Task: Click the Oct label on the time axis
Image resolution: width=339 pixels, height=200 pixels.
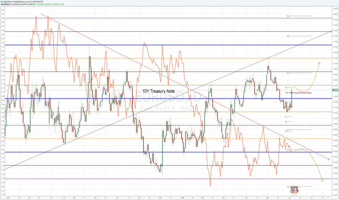Action: [117, 198]
